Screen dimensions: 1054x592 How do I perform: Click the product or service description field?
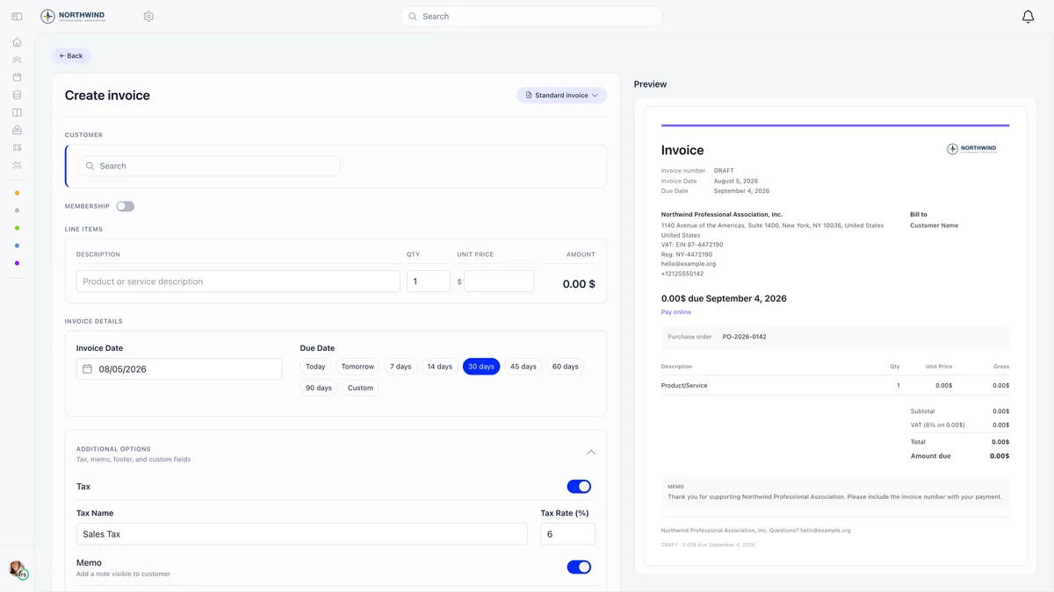(x=238, y=282)
